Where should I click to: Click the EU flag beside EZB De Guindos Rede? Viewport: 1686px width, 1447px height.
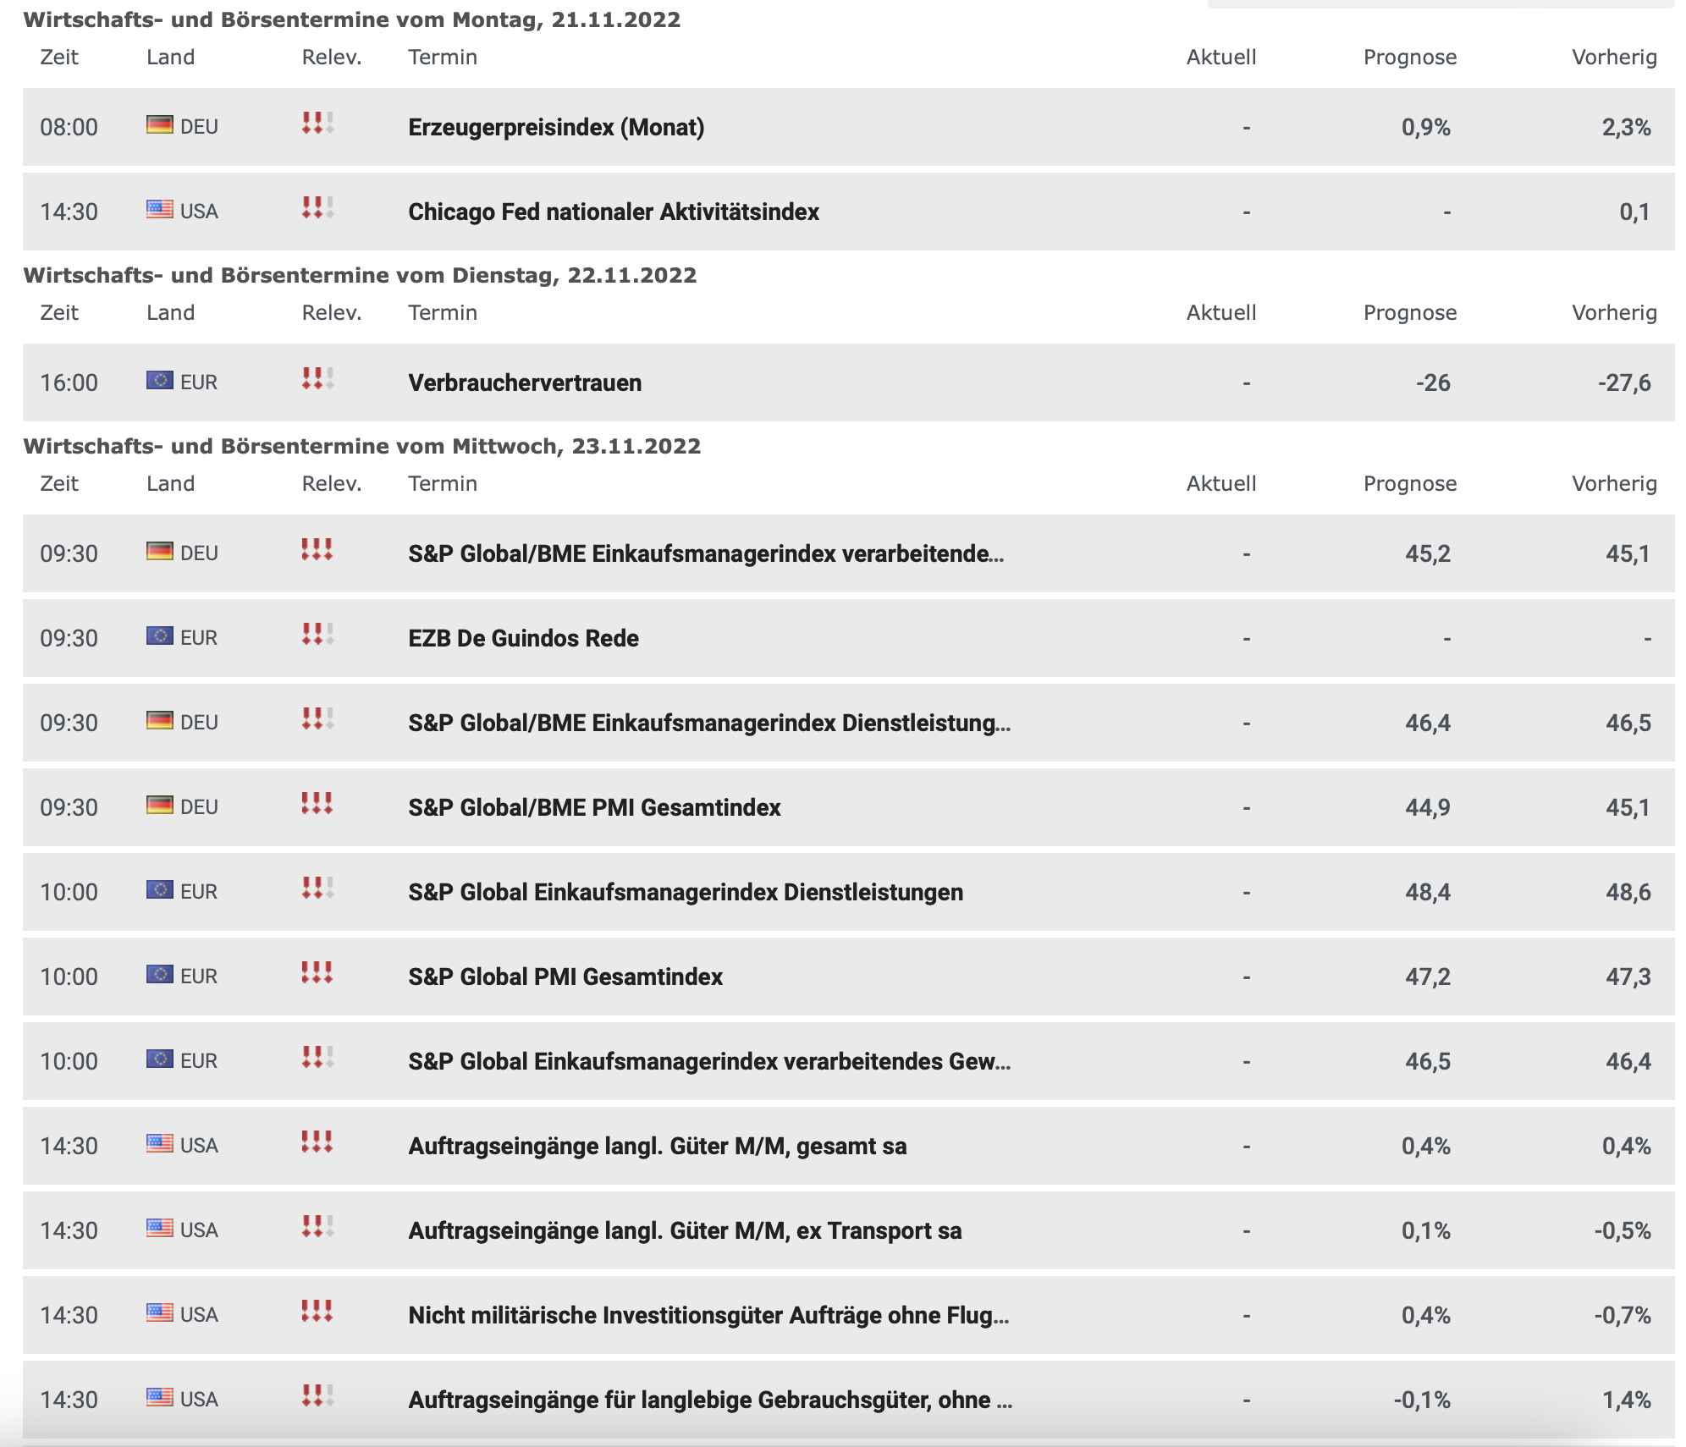(x=159, y=636)
